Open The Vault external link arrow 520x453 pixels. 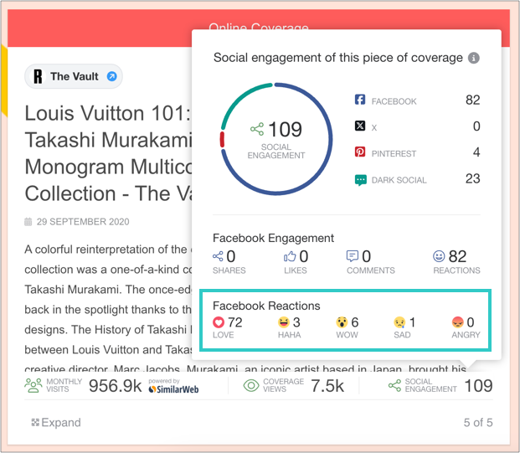112,77
